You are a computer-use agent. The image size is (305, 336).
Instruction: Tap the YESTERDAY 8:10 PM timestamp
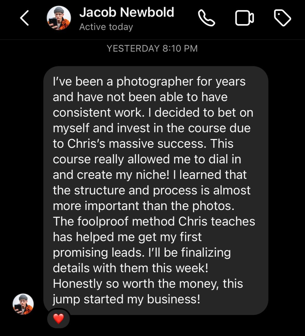[152, 48]
